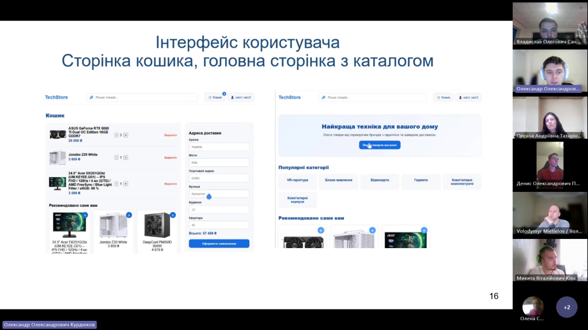Select the Гаджети category
Screen dimensions: 588x330
pyautogui.click(x=421, y=182)
